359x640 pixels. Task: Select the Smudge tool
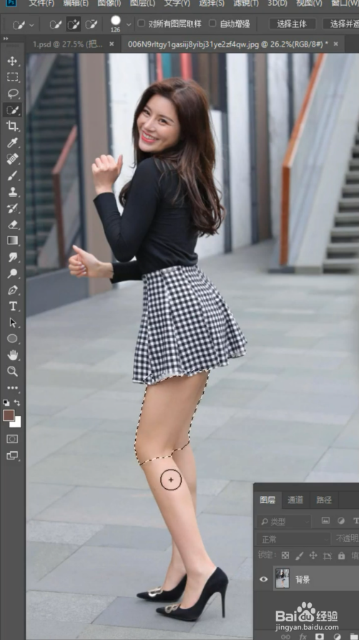tap(13, 257)
